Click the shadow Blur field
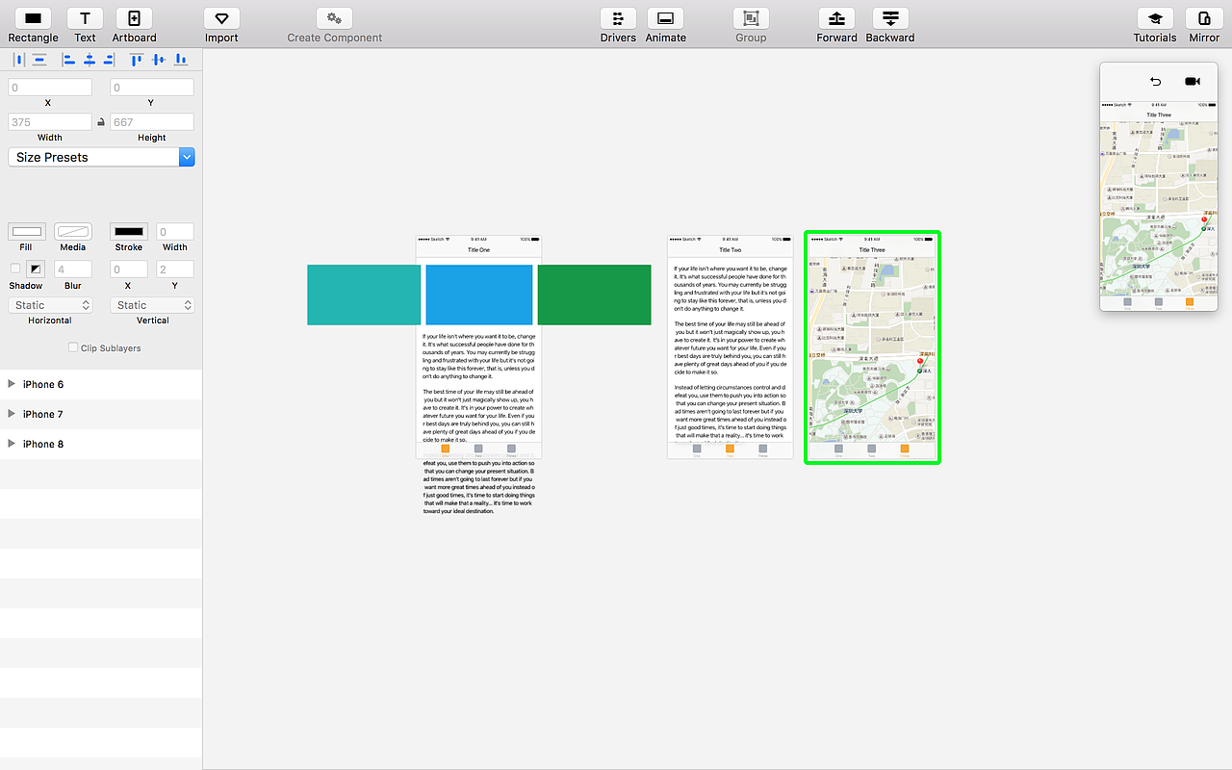 pos(73,269)
